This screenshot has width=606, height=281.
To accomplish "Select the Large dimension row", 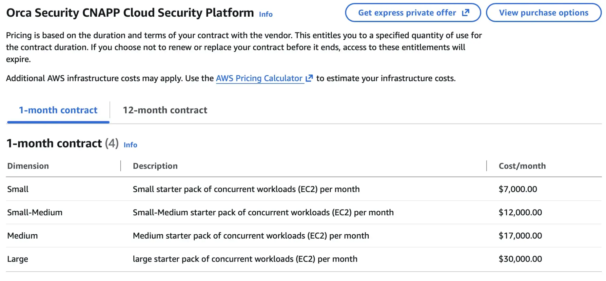I will [304, 259].
